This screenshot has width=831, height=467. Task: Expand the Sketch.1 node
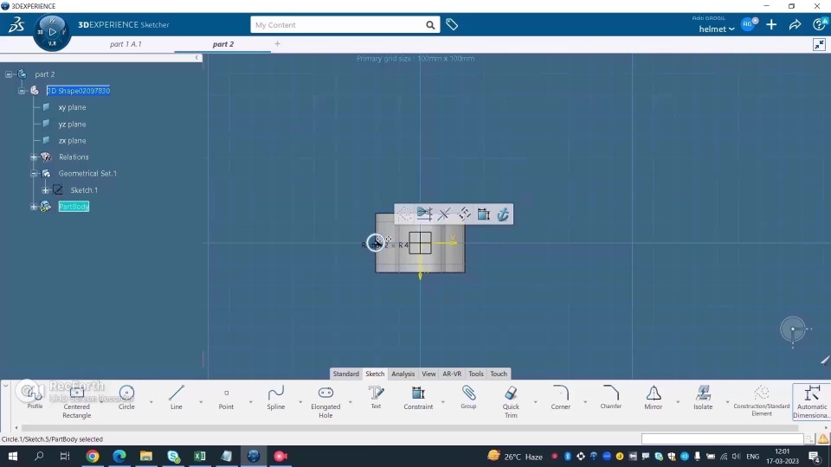(x=46, y=190)
